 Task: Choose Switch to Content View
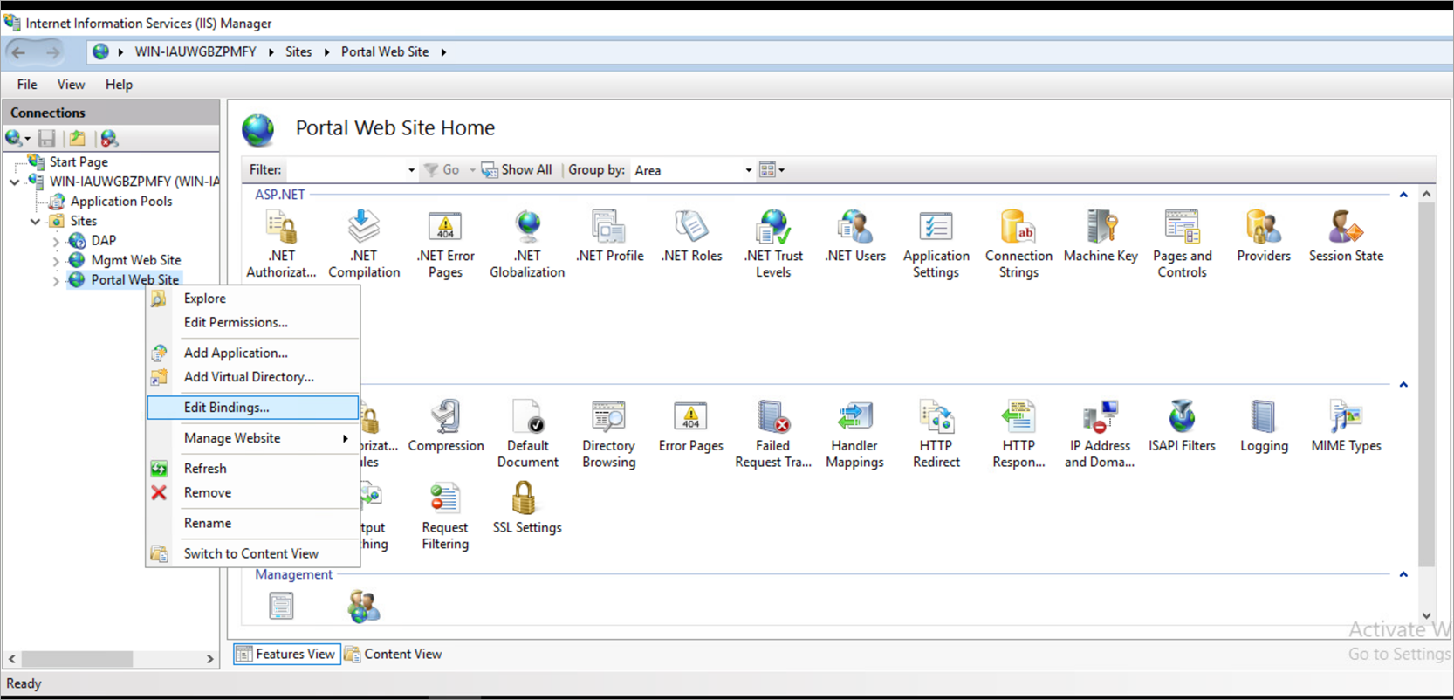click(253, 553)
